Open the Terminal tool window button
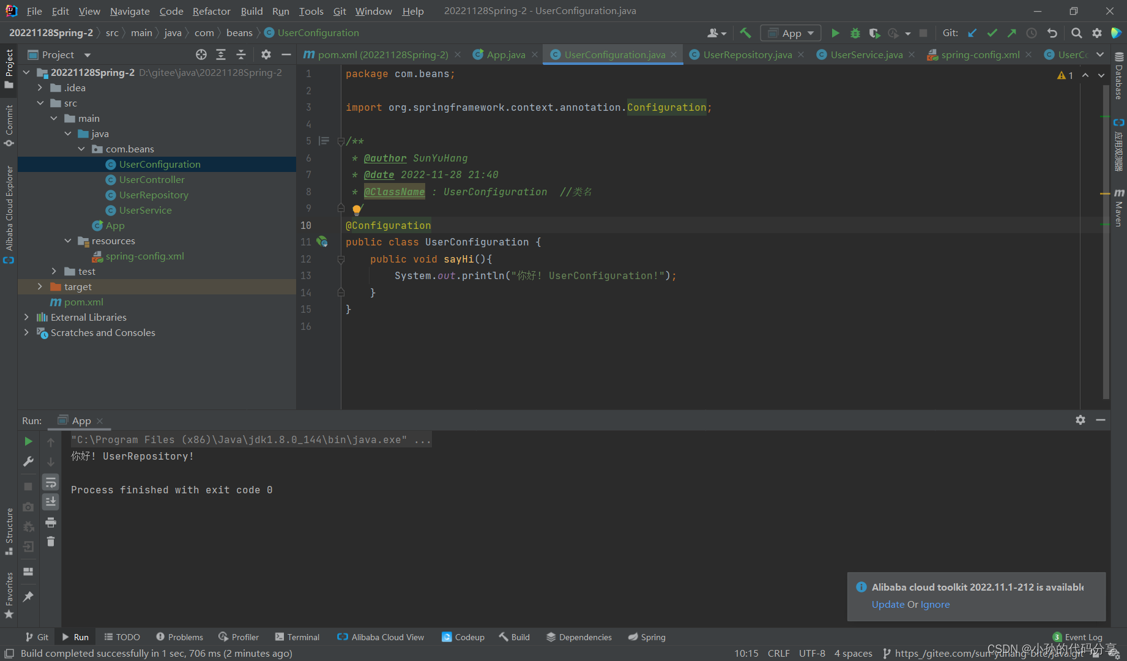 pyautogui.click(x=297, y=637)
